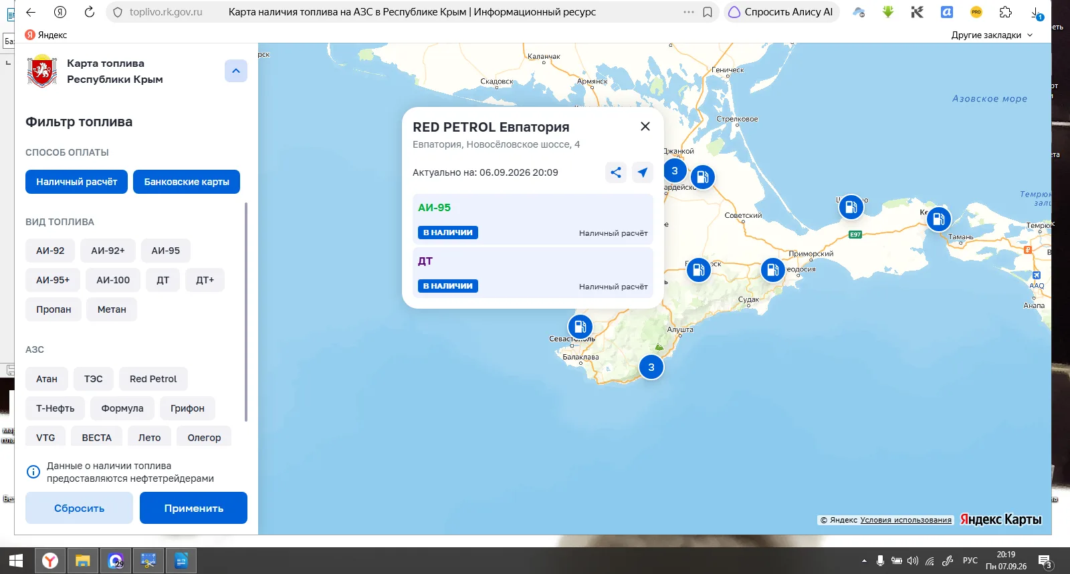Reload the page with refresh icon
1070x574 pixels.
(x=90, y=12)
